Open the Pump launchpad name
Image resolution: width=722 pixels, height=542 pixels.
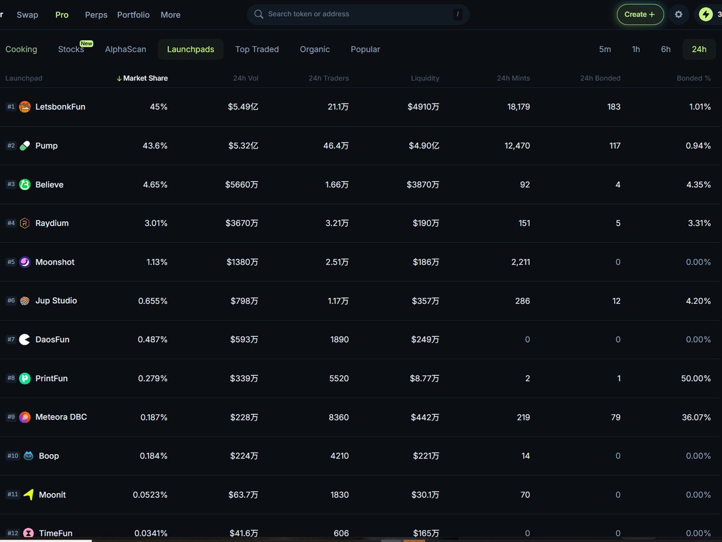tap(46, 146)
